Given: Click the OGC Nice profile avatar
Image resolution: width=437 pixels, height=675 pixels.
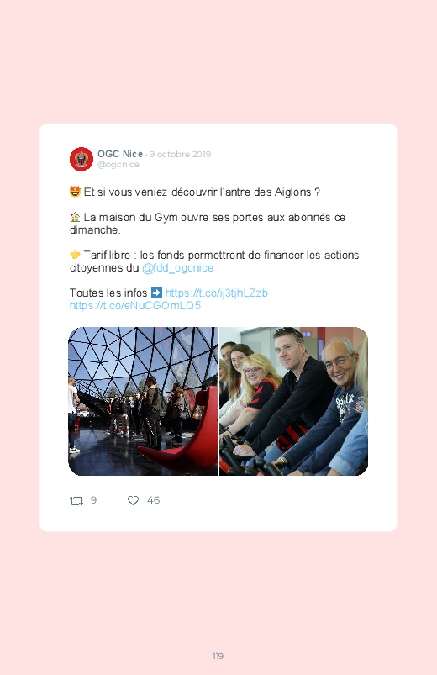Looking at the screenshot, I should pyautogui.click(x=82, y=159).
